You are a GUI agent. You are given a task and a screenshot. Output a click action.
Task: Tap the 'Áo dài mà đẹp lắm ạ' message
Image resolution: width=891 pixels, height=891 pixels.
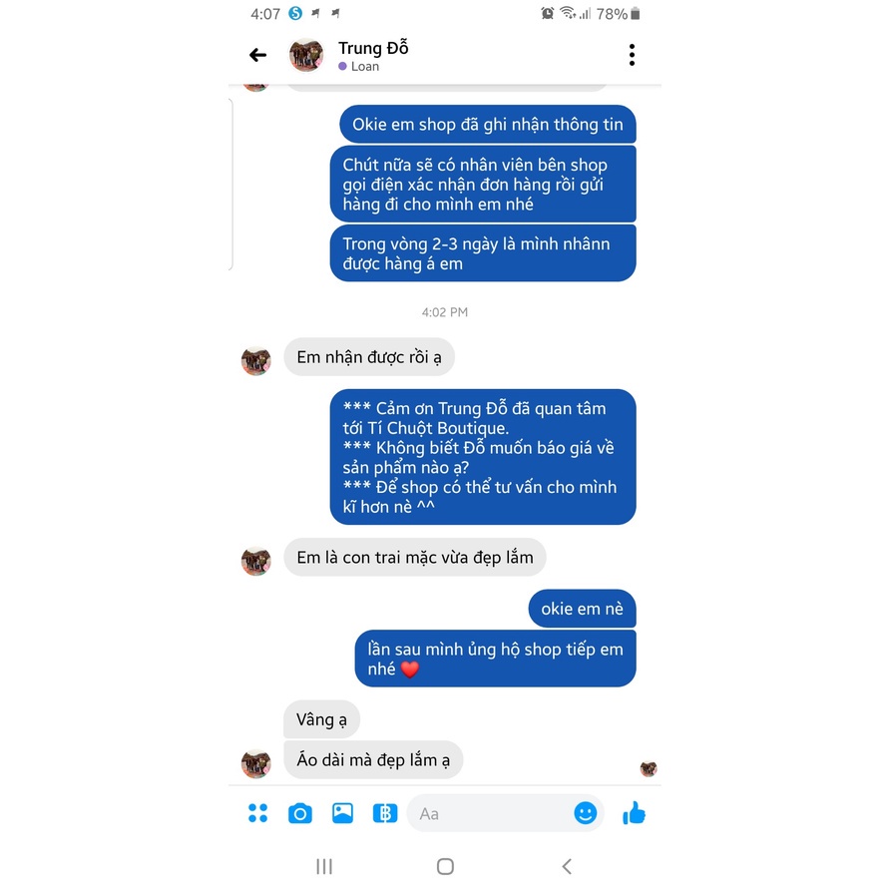(373, 759)
